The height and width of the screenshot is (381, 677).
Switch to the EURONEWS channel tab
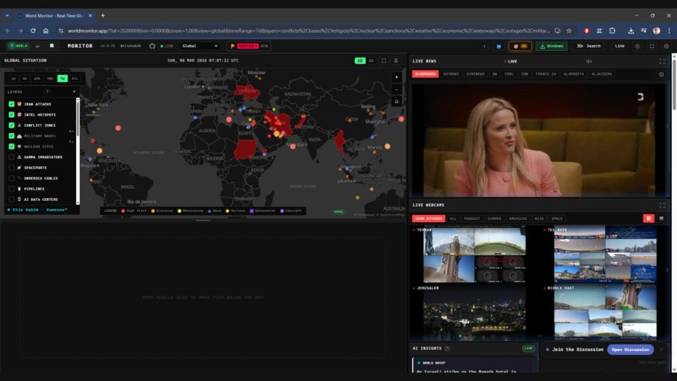tap(476, 74)
